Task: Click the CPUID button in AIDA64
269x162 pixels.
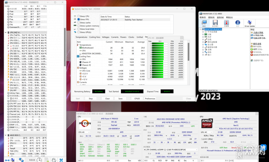Action: click(x=137, y=99)
